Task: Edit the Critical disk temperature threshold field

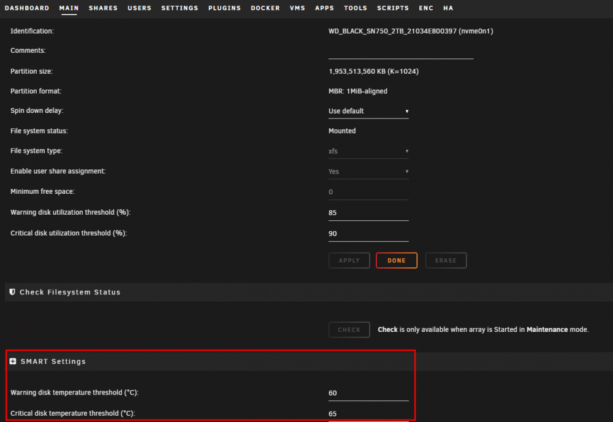Action: point(368,414)
